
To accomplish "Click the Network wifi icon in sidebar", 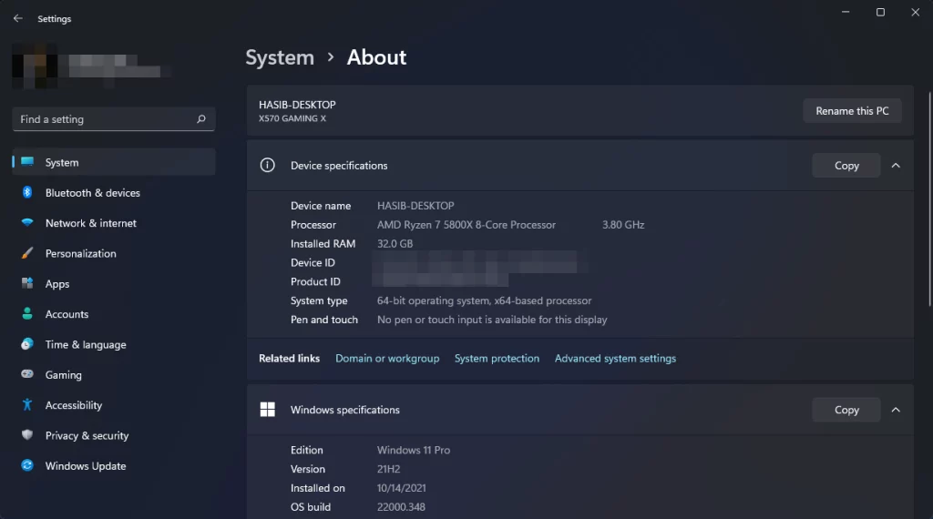I will [27, 222].
